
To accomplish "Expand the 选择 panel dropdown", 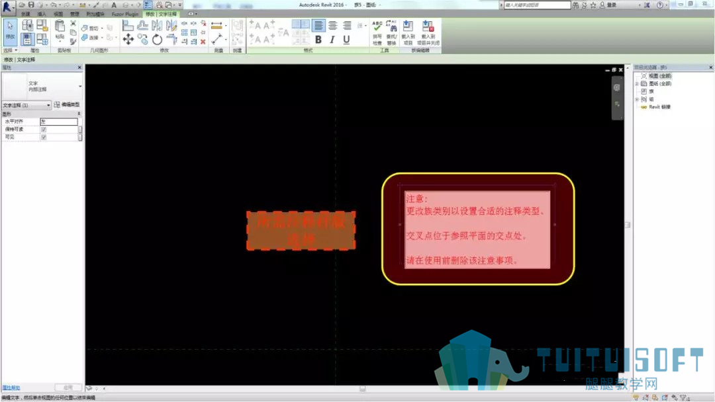I will coord(10,50).
